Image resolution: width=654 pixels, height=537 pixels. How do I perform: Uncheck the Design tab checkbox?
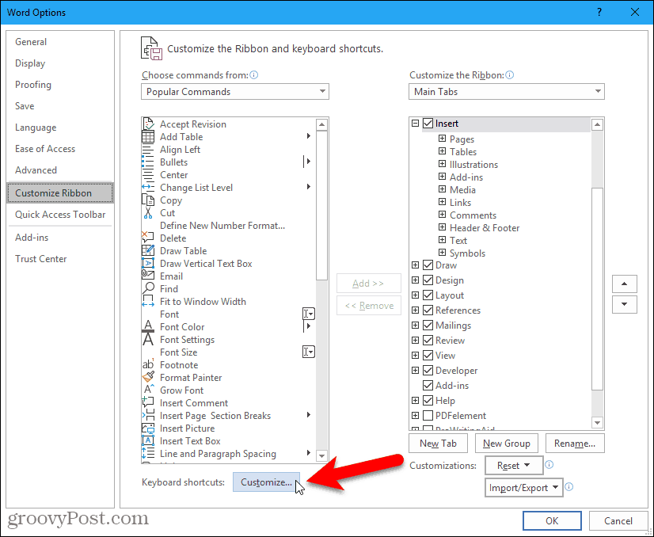coord(428,280)
